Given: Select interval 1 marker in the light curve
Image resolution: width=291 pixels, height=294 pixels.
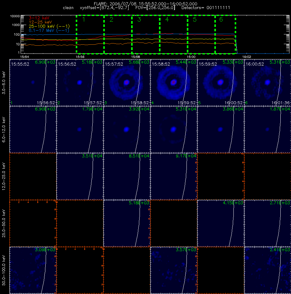Looking at the screenshot, I should 84,19.
